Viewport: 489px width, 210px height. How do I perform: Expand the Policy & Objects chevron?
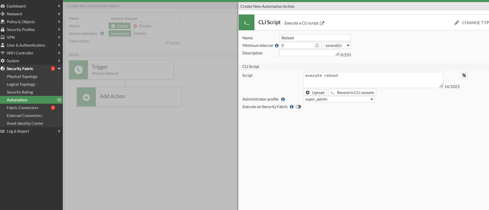click(x=59, y=22)
